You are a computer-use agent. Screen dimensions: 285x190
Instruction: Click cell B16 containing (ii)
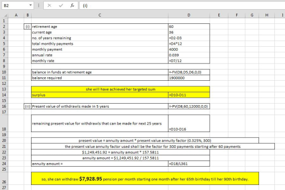(27, 106)
